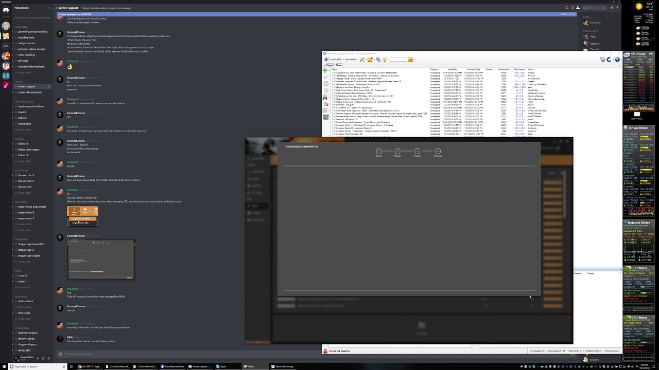Open KuramaKitsune's Vortex screenshot attachment
This screenshot has height=370, width=659.
(x=101, y=260)
